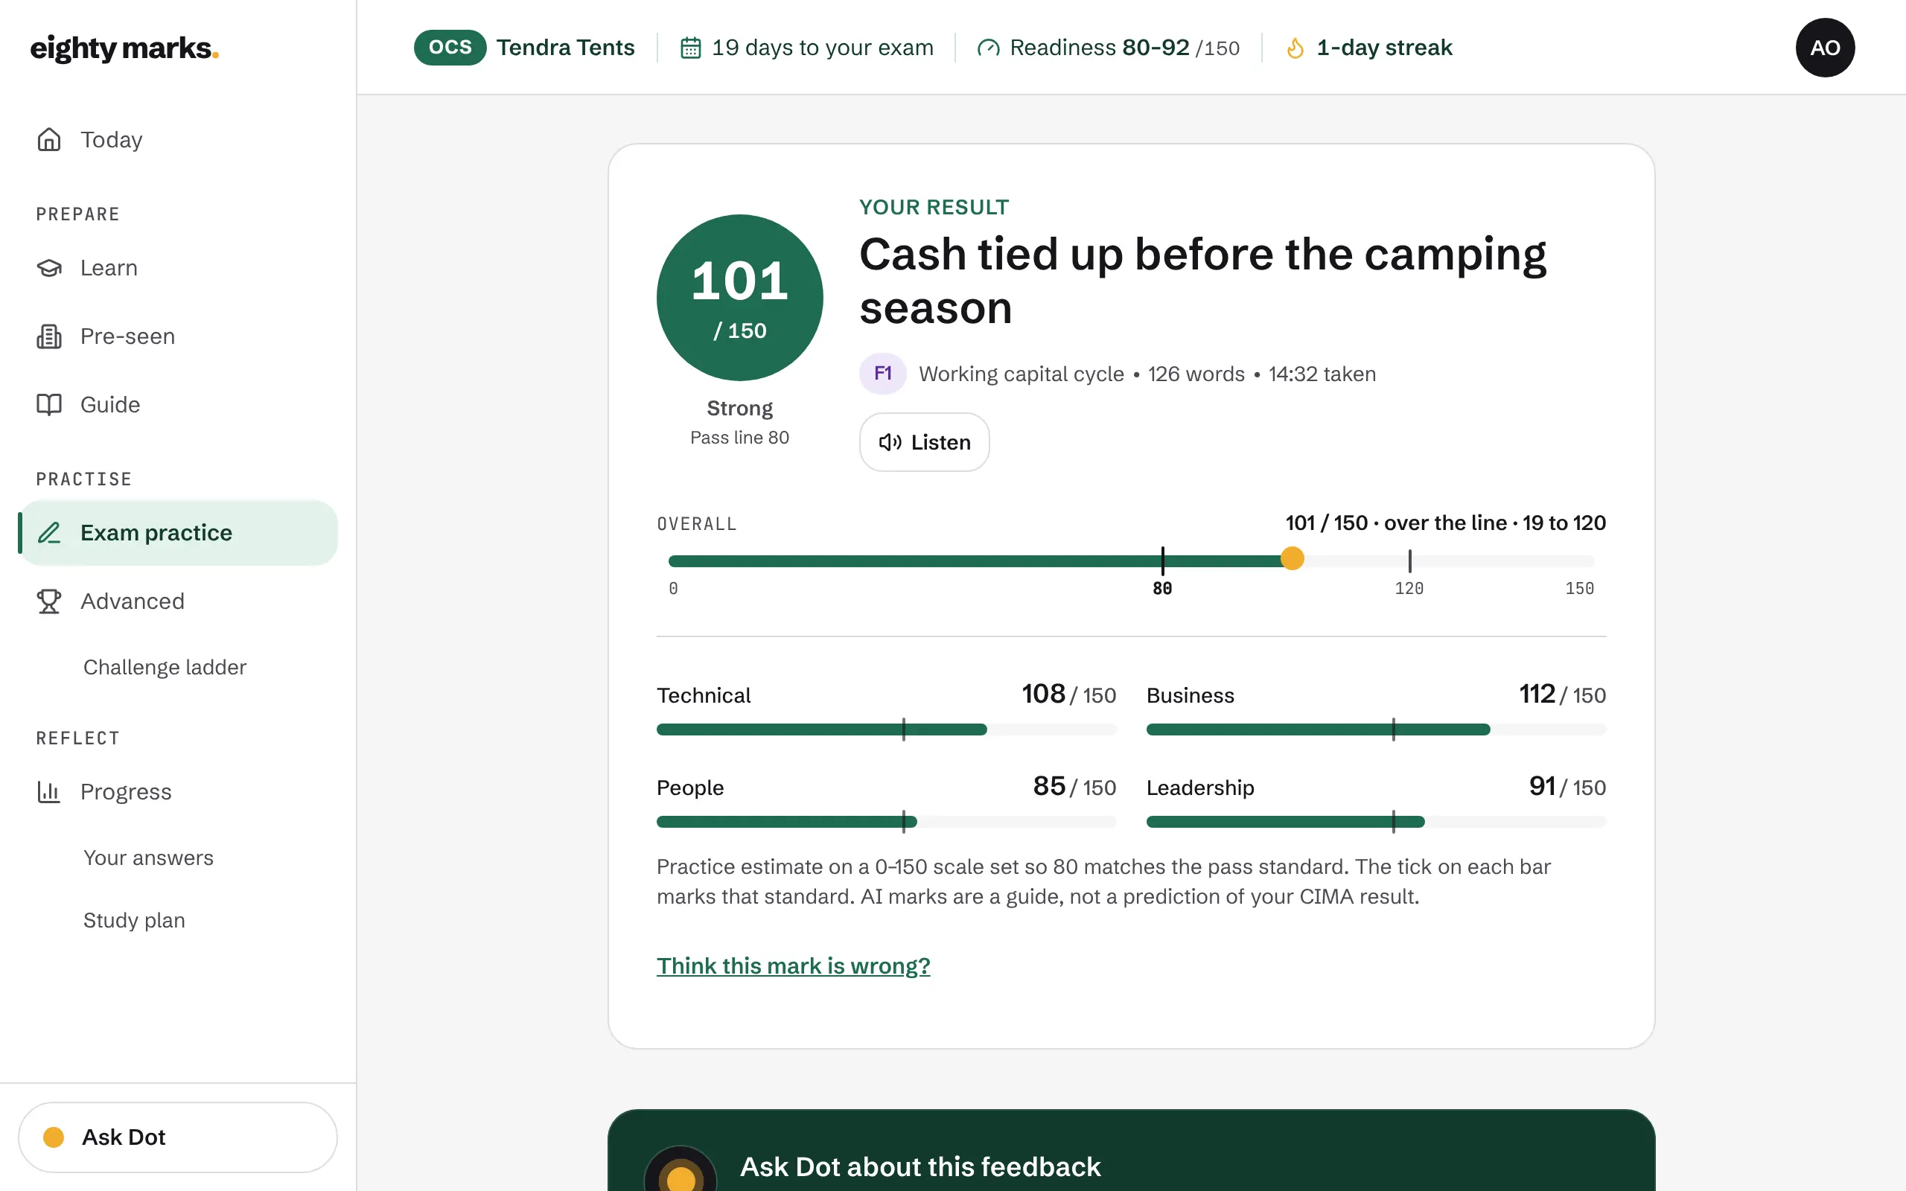Click the streak flame icon
The image size is (1906, 1191).
point(1295,48)
